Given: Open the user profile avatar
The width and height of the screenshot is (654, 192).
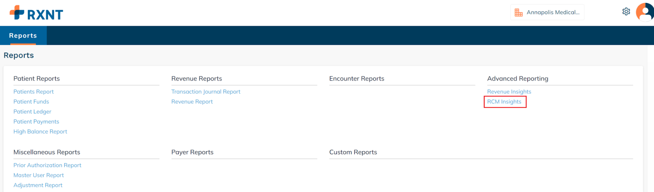Looking at the screenshot, I should click(x=645, y=12).
